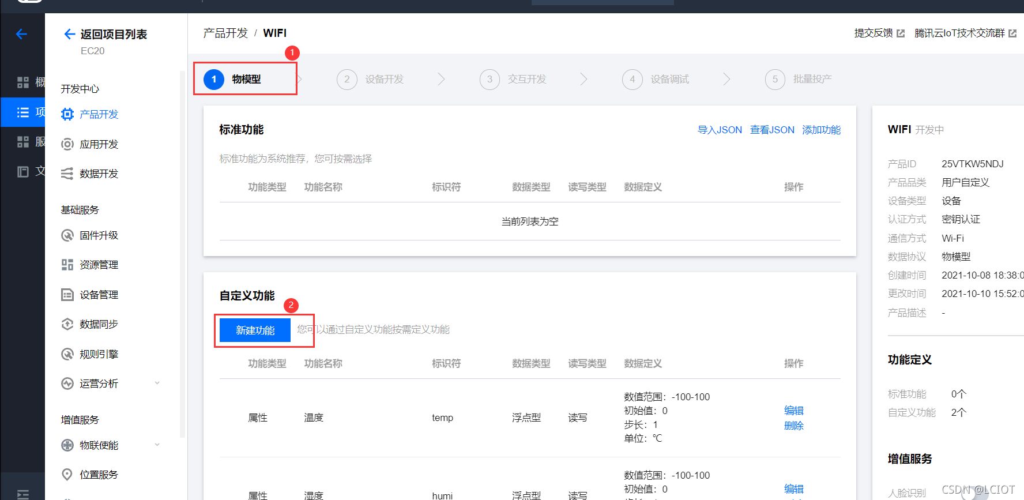1024x500 pixels.
Task: Click the 物联使能 icon
Action: pos(67,445)
